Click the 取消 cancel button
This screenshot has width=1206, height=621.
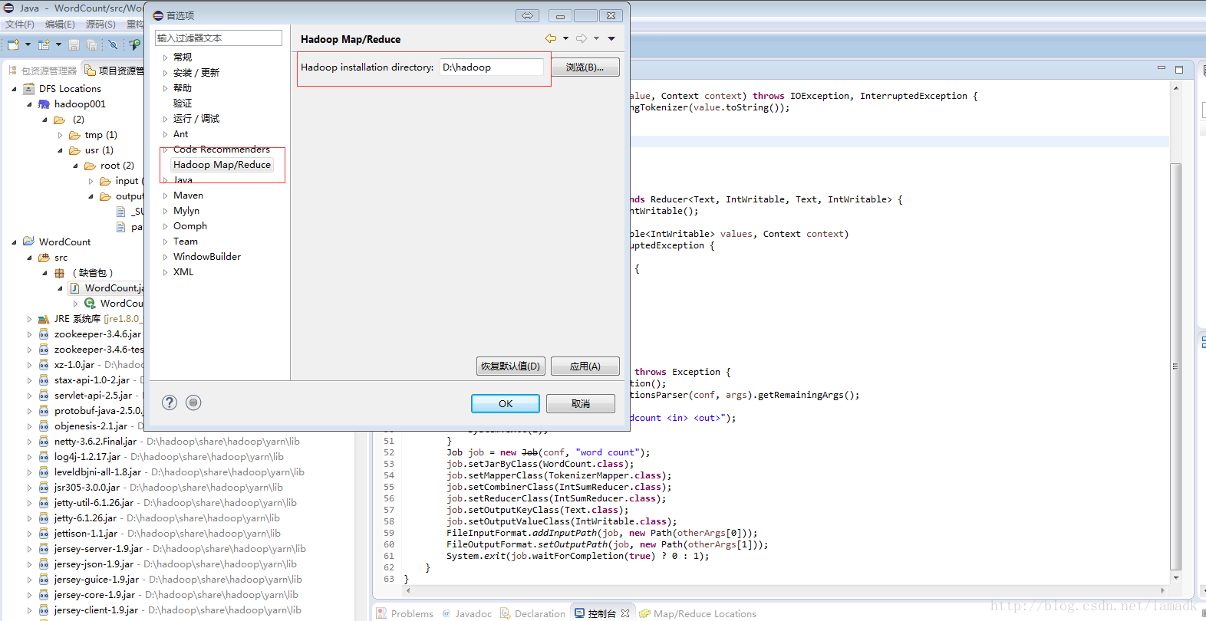(x=581, y=403)
